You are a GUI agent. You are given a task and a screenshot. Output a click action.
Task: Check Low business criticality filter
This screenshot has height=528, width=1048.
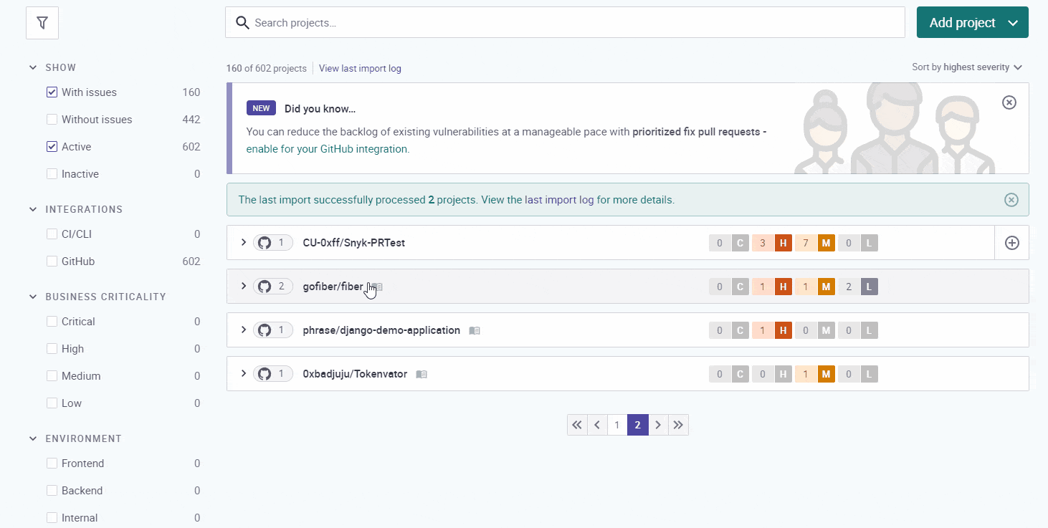(52, 403)
